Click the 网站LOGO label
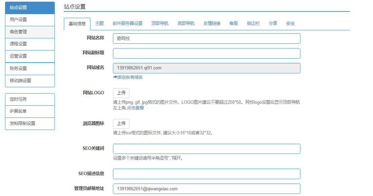 tap(93, 93)
